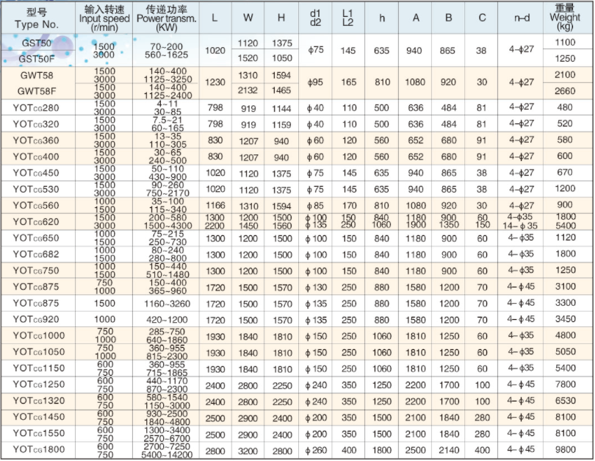
Task: Click weight value 1100 in GST50 row
Action: pyautogui.click(x=565, y=43)
